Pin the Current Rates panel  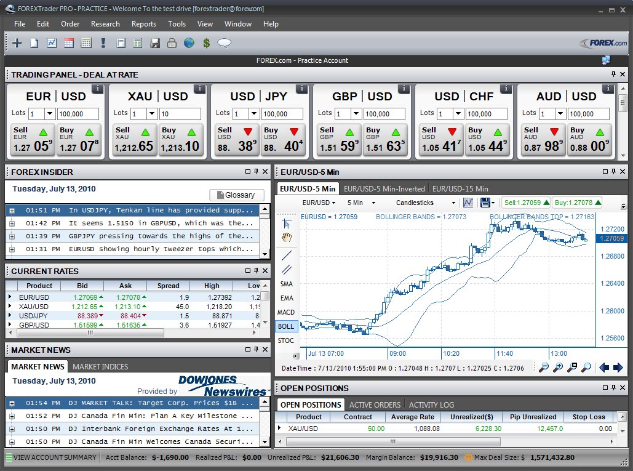click(x=257, y=270)
